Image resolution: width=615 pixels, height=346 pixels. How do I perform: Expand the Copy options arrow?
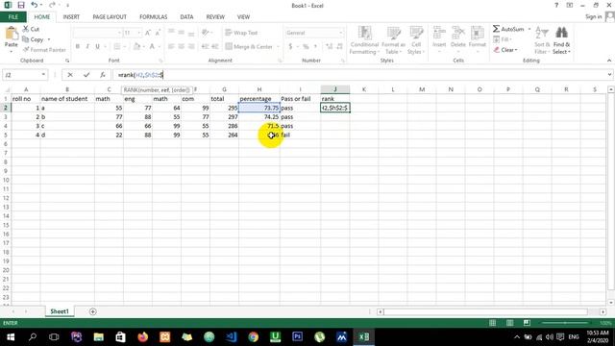coord(49,39)
